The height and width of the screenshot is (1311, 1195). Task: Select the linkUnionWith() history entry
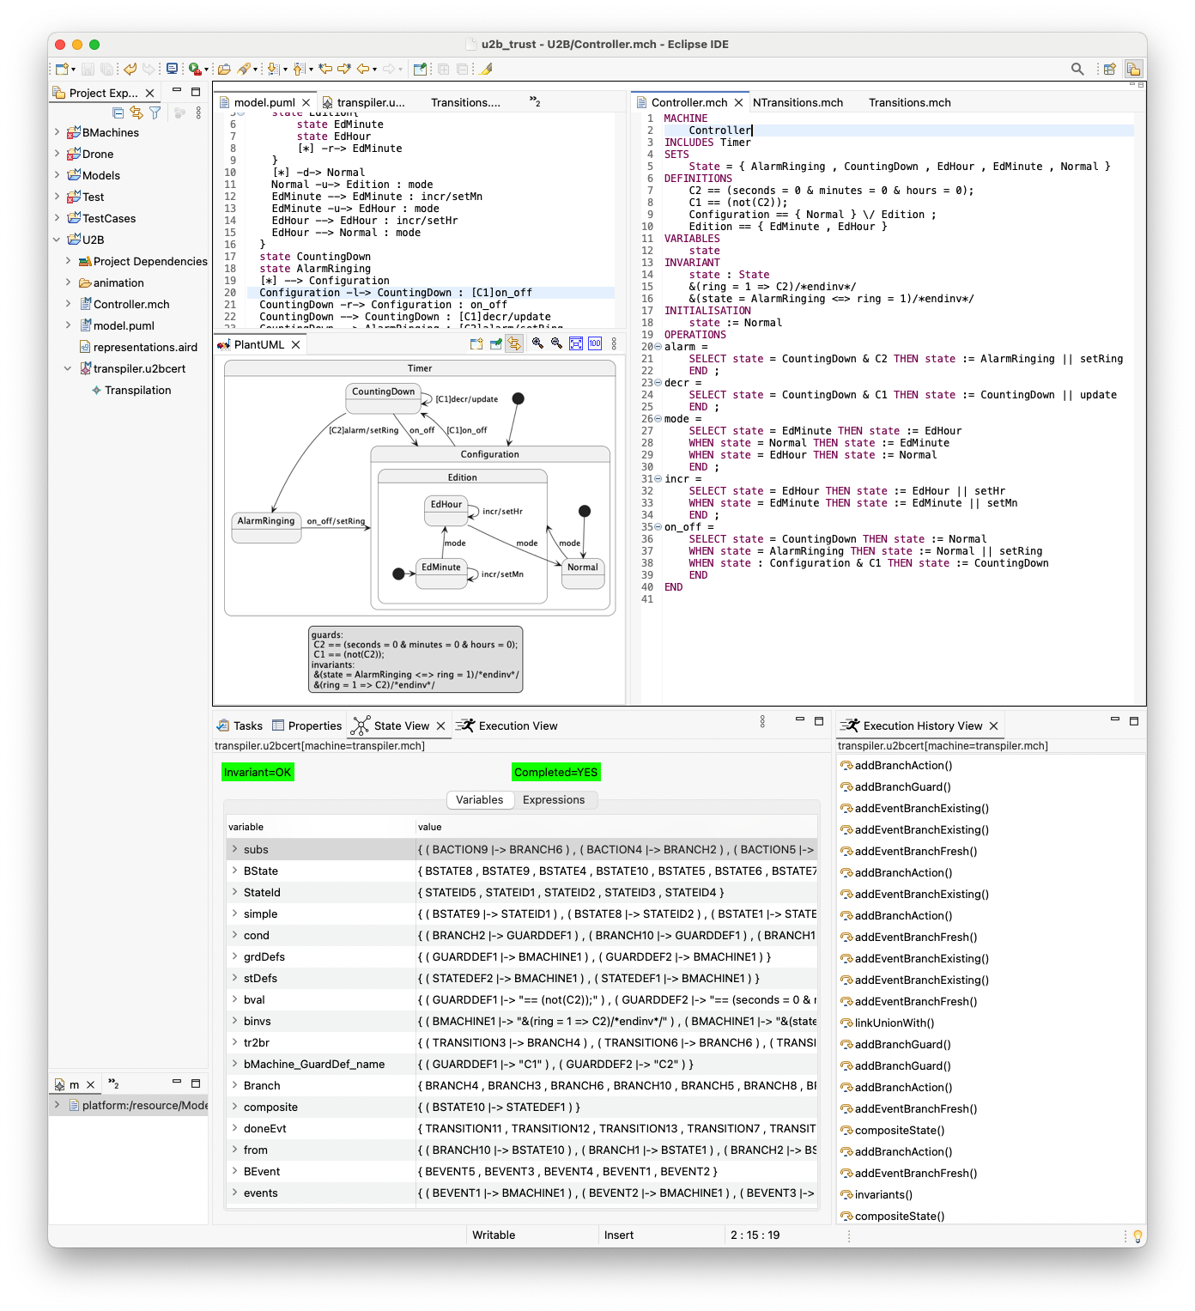click(895, 1023)
